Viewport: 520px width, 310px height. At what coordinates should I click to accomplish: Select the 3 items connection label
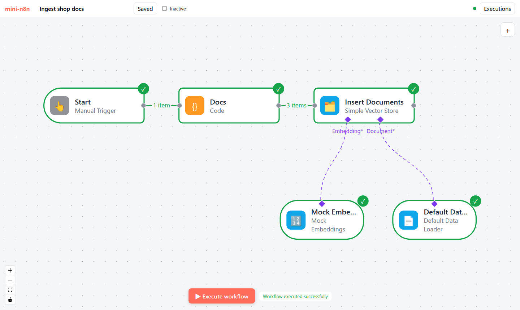coord(296,105)
